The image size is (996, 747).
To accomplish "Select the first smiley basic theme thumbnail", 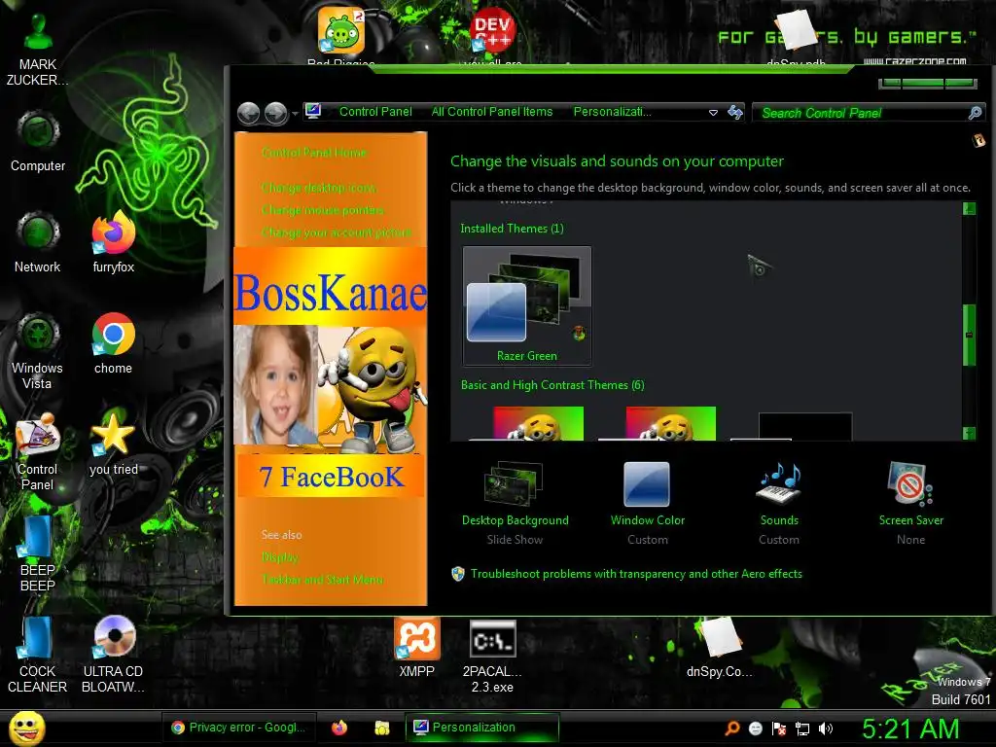I will [x=526, y=423].
